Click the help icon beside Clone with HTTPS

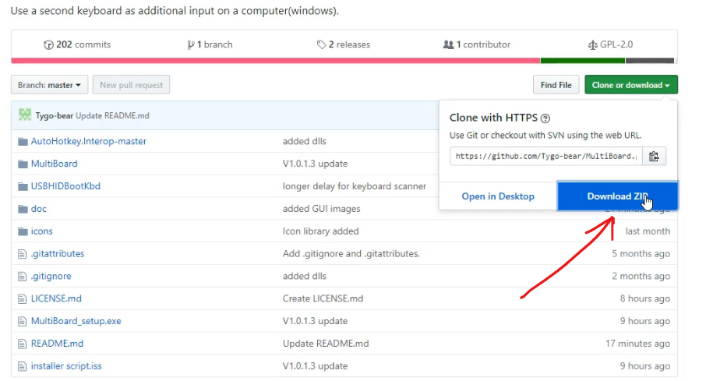pos(545,118)
